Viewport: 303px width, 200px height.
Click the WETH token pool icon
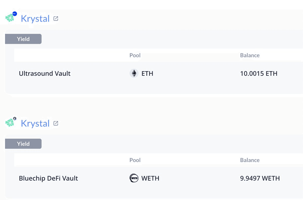(134, 178)
